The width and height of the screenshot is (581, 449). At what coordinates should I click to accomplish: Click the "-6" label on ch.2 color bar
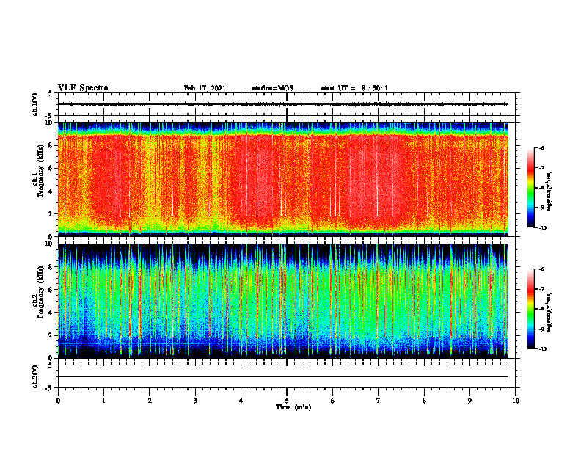click(541, 269)
